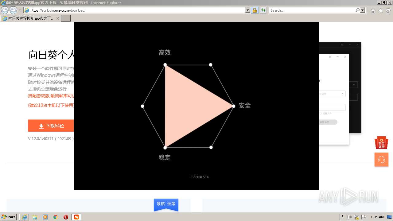
Task: Click the taskbar clock showing 8:49 AM
Action: pos(377,217)
